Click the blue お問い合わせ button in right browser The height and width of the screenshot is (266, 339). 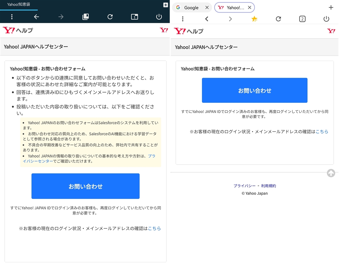[x=255, y=90]
